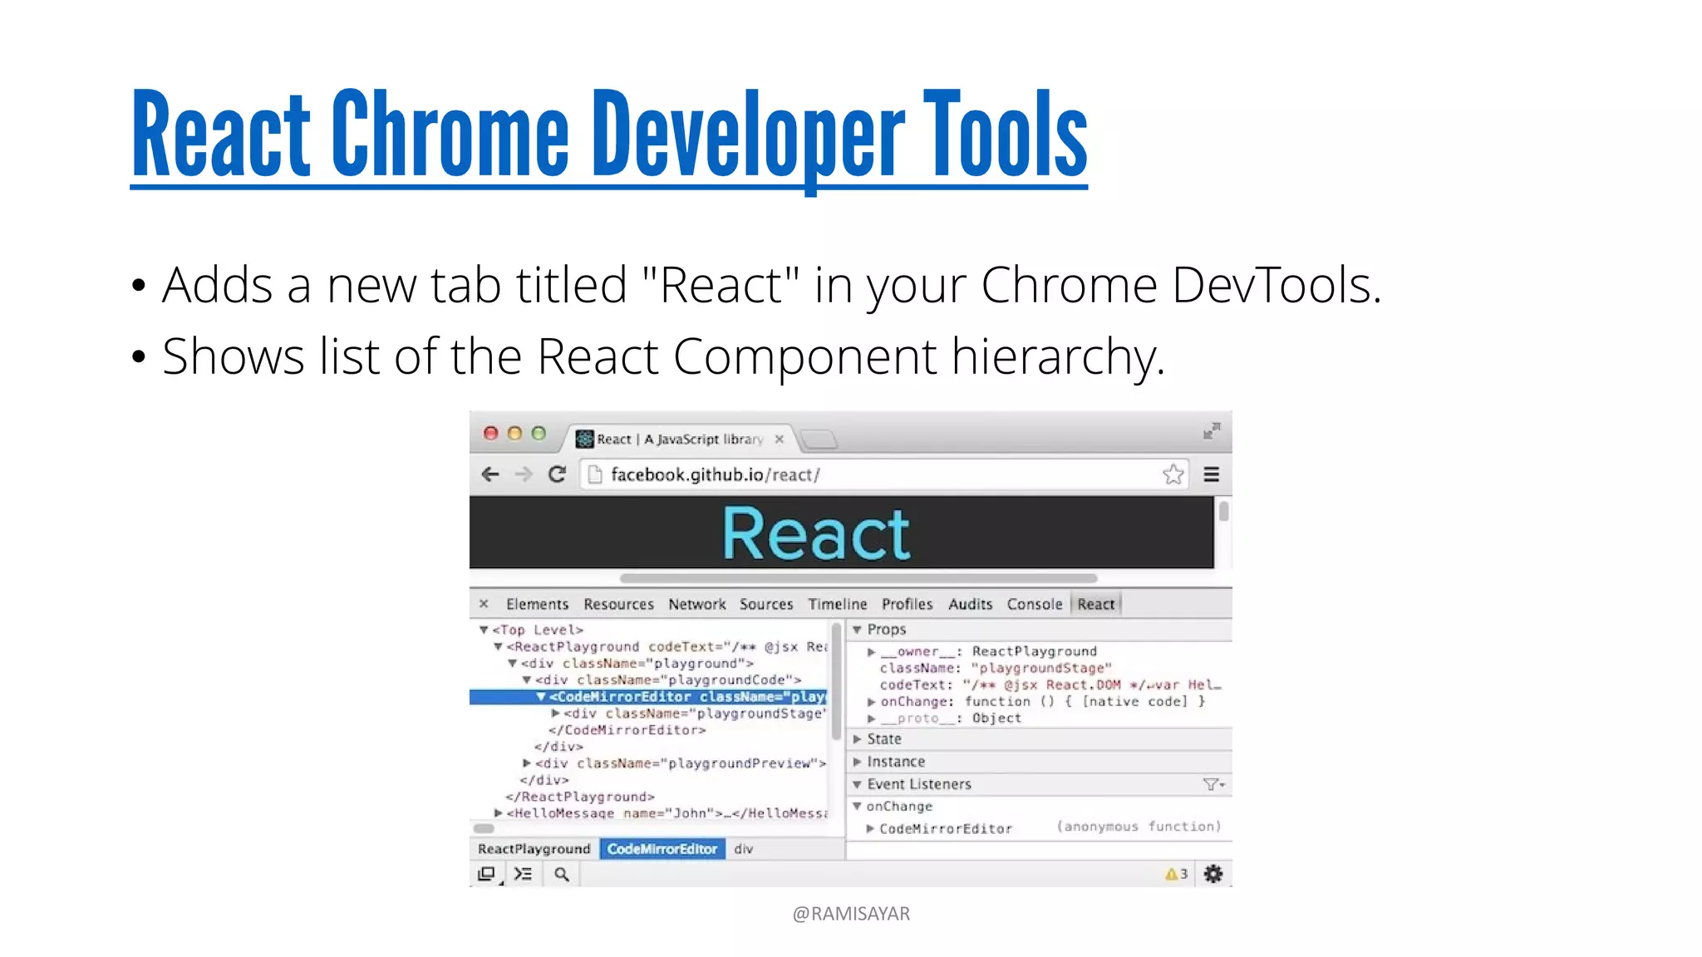Image resolution: width=1702 pixels, height=957 pixels.
Task: Close DevTools with the x icon
Action: point(484,604)
